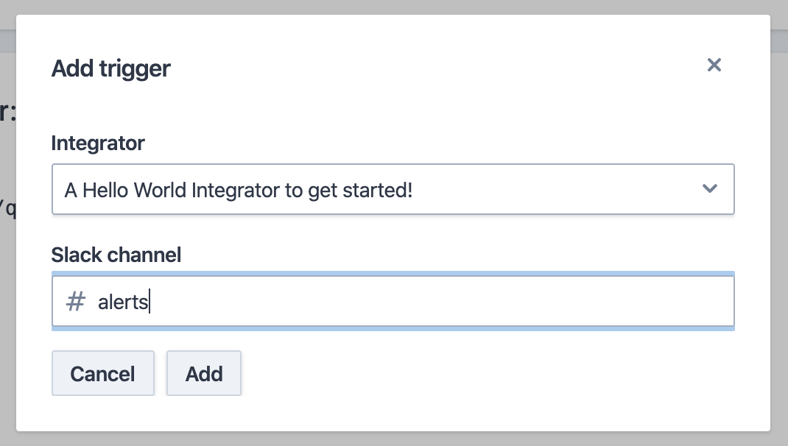This screenshot has height=446, width=788.
Task: Open the Integrator dropdown
Action: (393, 189)
